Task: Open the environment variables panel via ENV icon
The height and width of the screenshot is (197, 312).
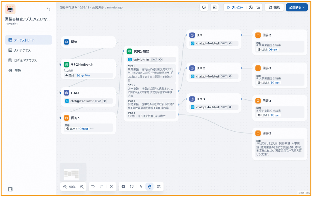Action: click(214, 7)
